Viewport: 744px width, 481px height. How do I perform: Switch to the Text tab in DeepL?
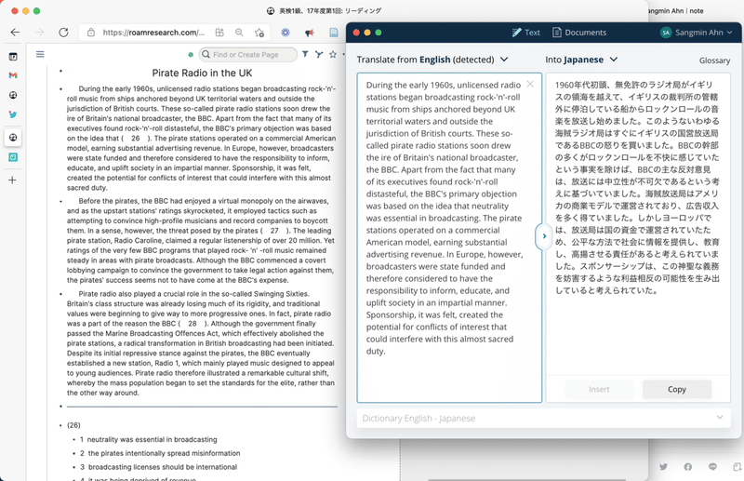[x=525, y=33]
